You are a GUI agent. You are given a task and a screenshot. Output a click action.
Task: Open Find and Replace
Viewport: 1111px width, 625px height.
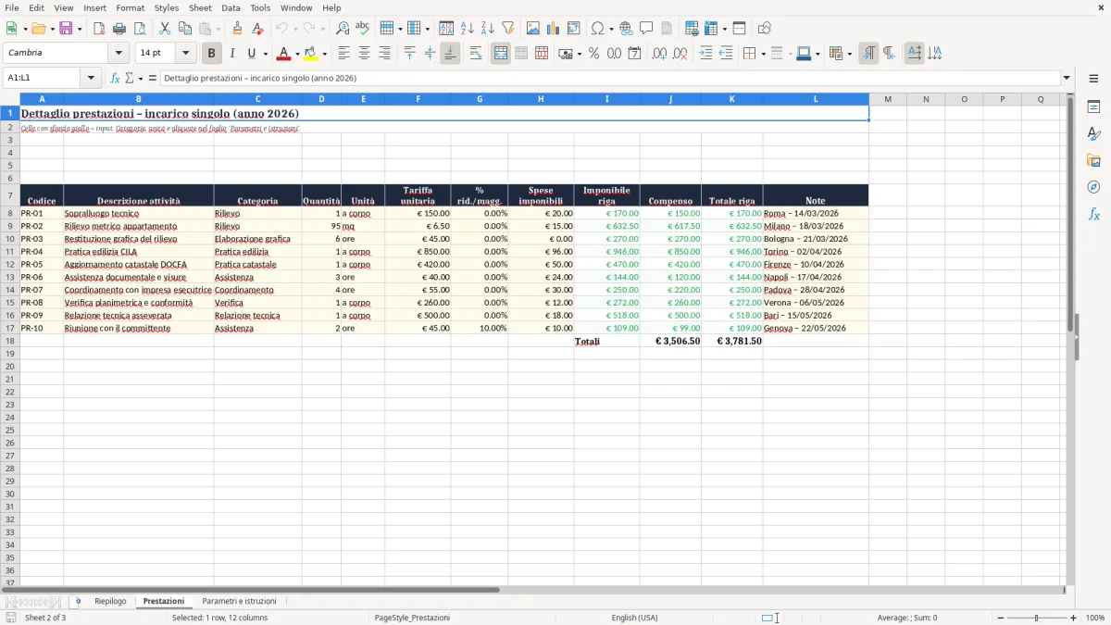[x=343, y=29]
